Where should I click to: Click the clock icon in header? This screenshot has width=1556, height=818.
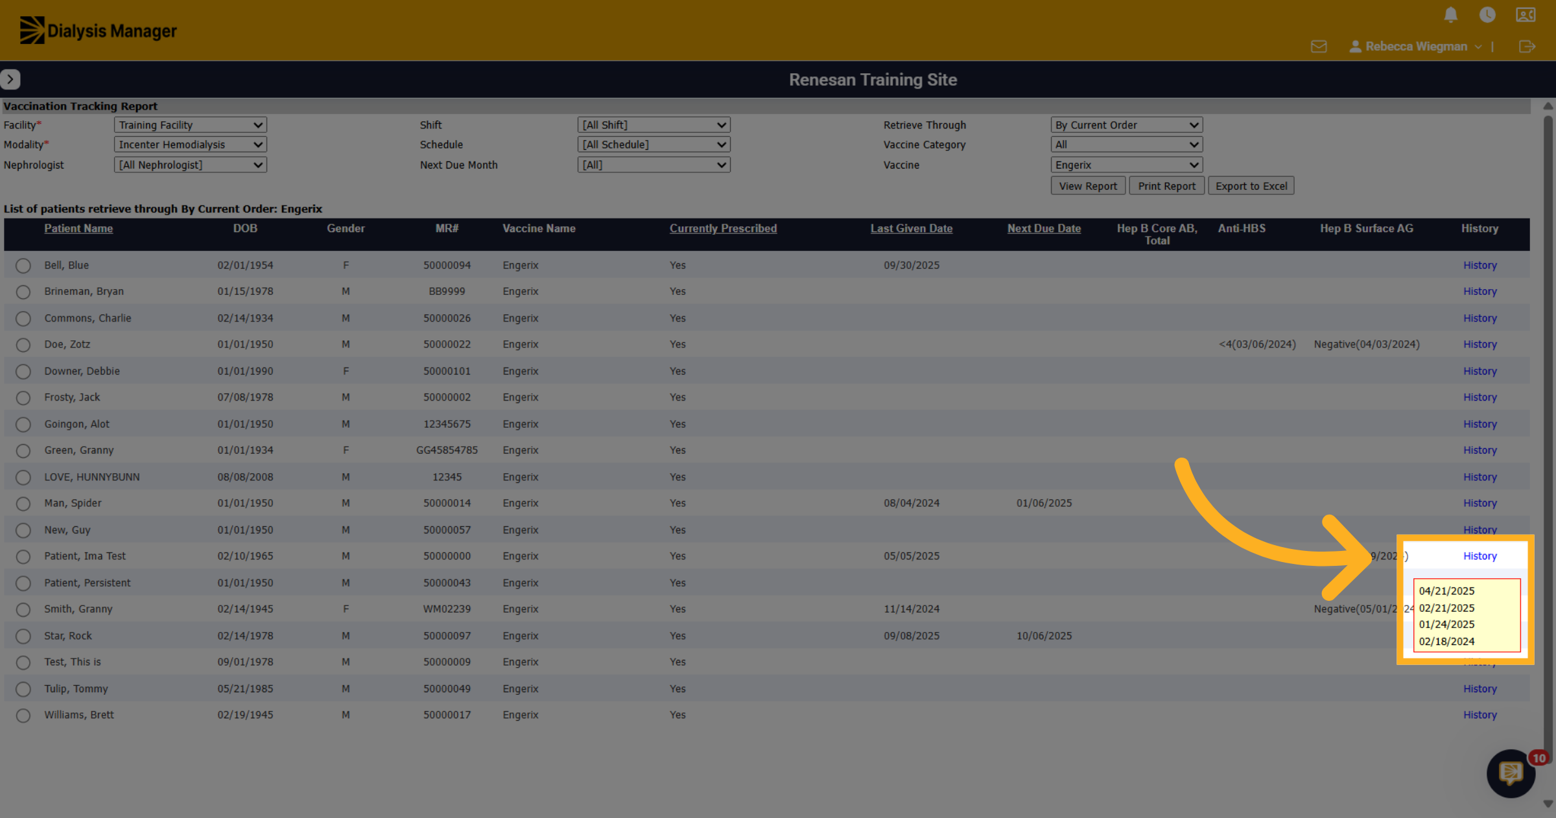click(x=1487, y=14)
